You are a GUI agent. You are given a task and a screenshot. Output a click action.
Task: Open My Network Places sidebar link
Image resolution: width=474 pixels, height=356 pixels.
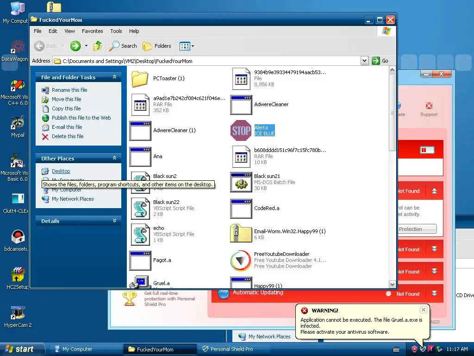coord(73,199)
